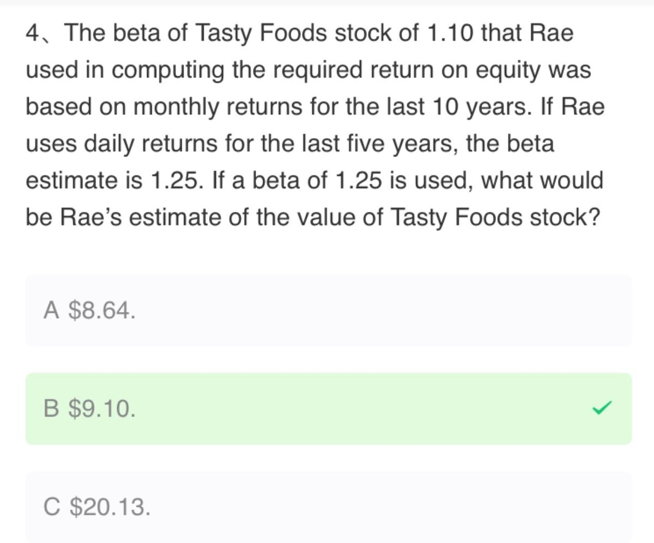Pick the gray answer row above the green one
This screenshot has width=654, height=543.
[329, 310]
